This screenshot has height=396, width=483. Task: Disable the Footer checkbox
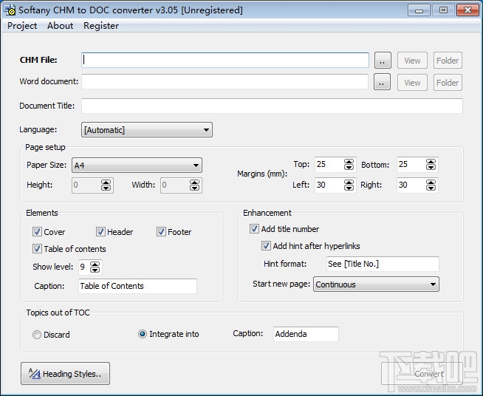coord(161,232)
